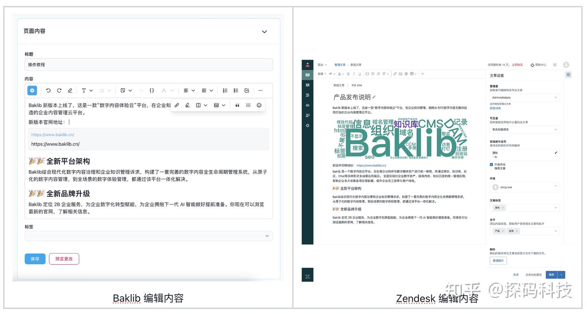Expand the 段落 paragraph style dropdown
587x314 pixels.
coord(321,73)
